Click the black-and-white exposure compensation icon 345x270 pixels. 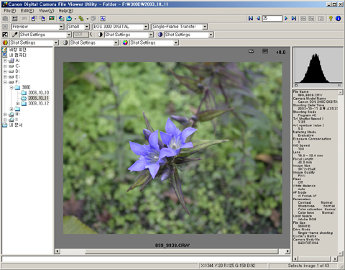[5, 35]
